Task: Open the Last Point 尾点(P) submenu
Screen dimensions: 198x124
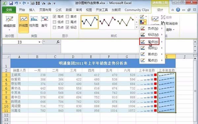Action: (152, 60)
